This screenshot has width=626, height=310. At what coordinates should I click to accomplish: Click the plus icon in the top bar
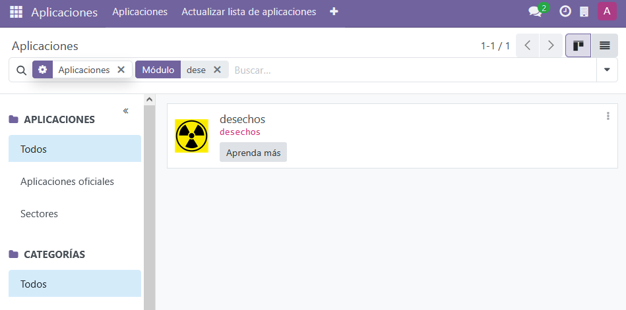coord(334,12)
